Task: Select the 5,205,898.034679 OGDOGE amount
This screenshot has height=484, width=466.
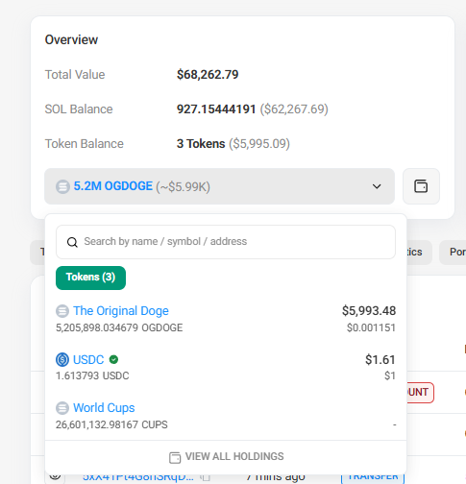Action: tap(119, 327)
